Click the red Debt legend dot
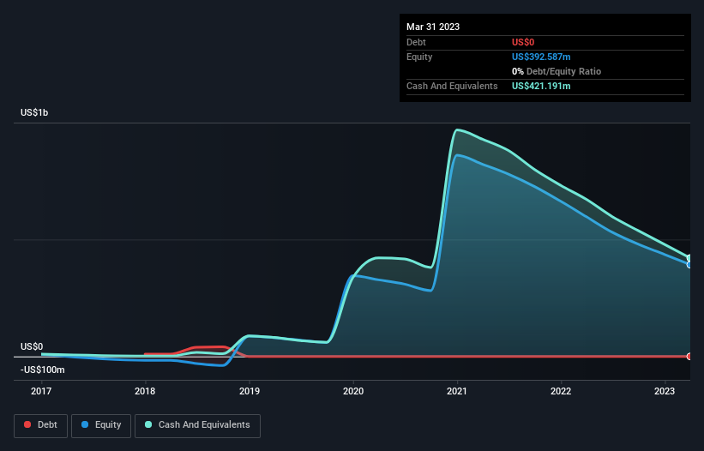This screenshot has width=704, height=451. 27,424
